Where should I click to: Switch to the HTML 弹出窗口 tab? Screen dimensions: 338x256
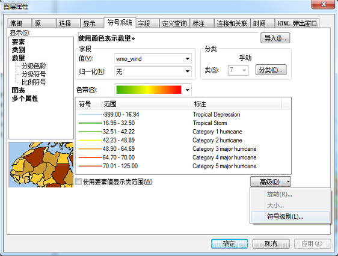[297, 23]
